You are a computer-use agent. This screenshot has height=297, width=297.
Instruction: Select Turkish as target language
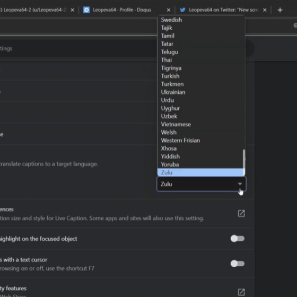[x=200, y=76]
